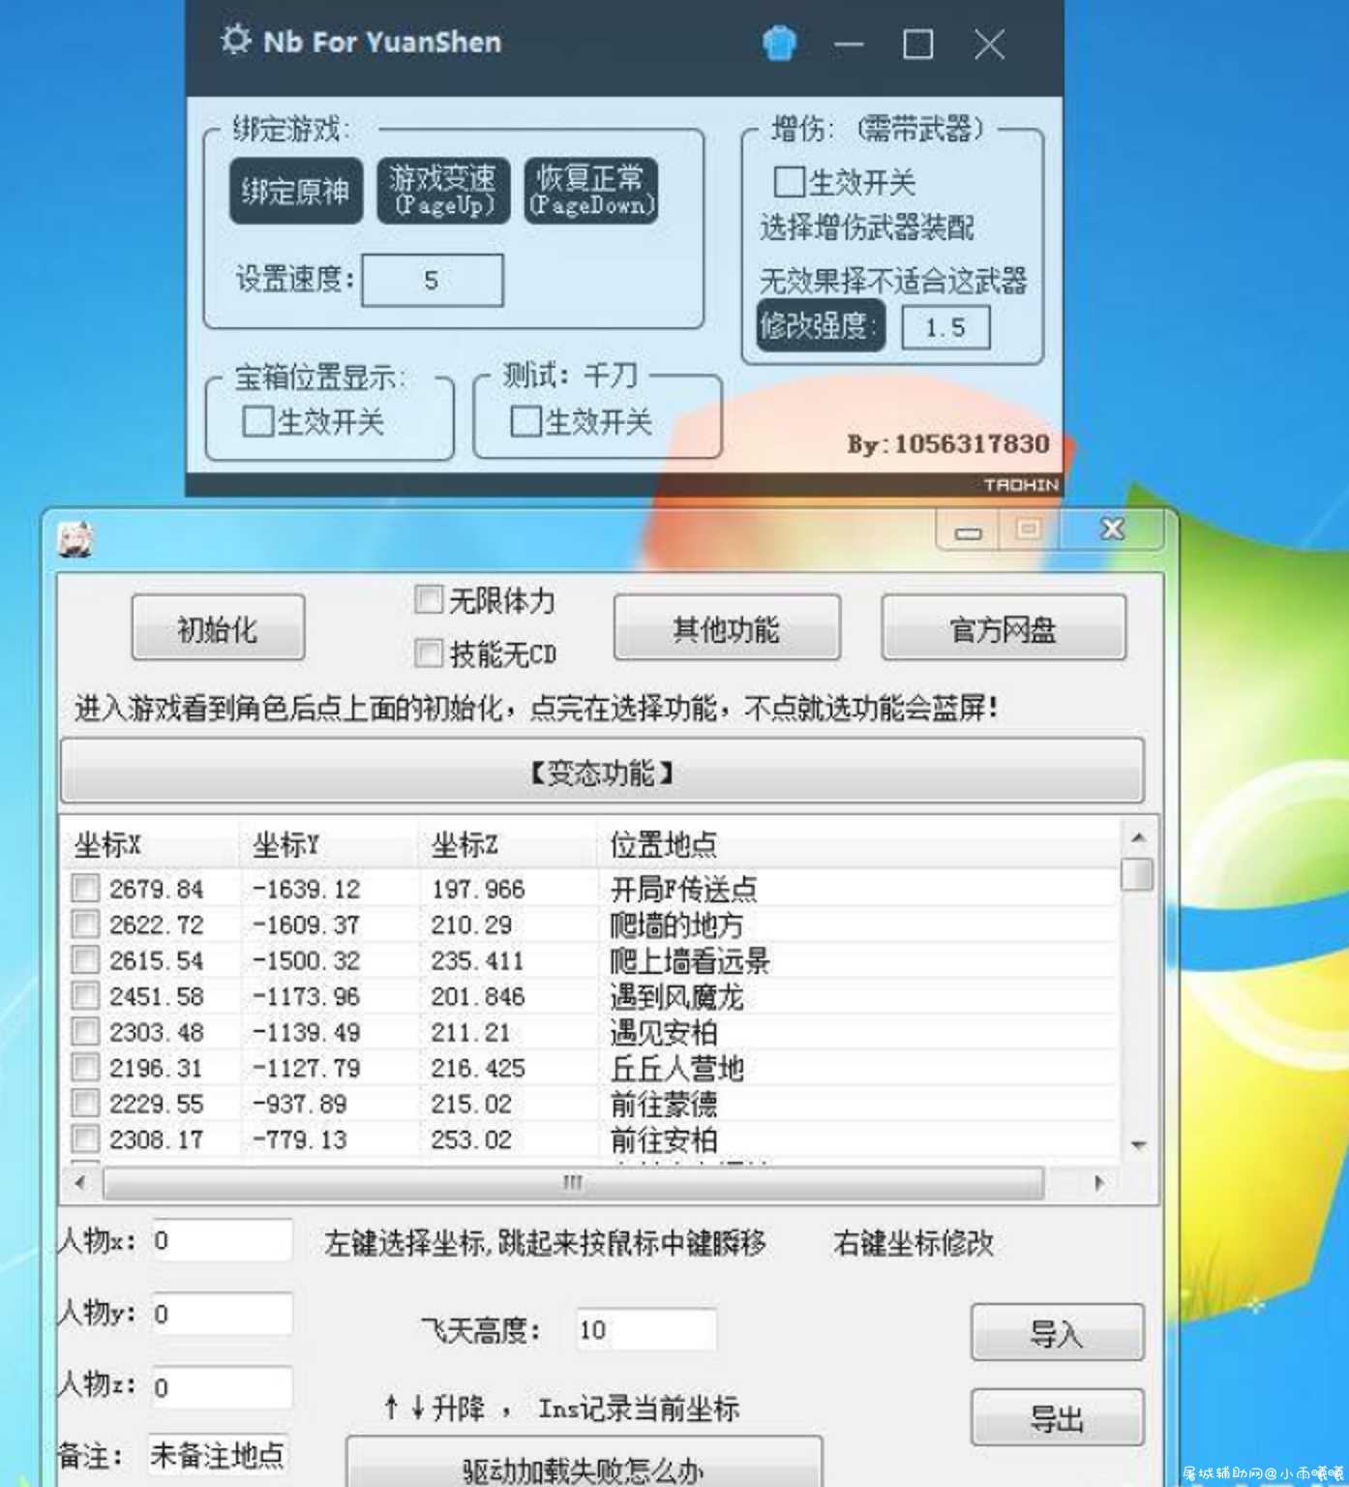
Task: Click 恢复正常 (PageDown) button
Action: 591,191
